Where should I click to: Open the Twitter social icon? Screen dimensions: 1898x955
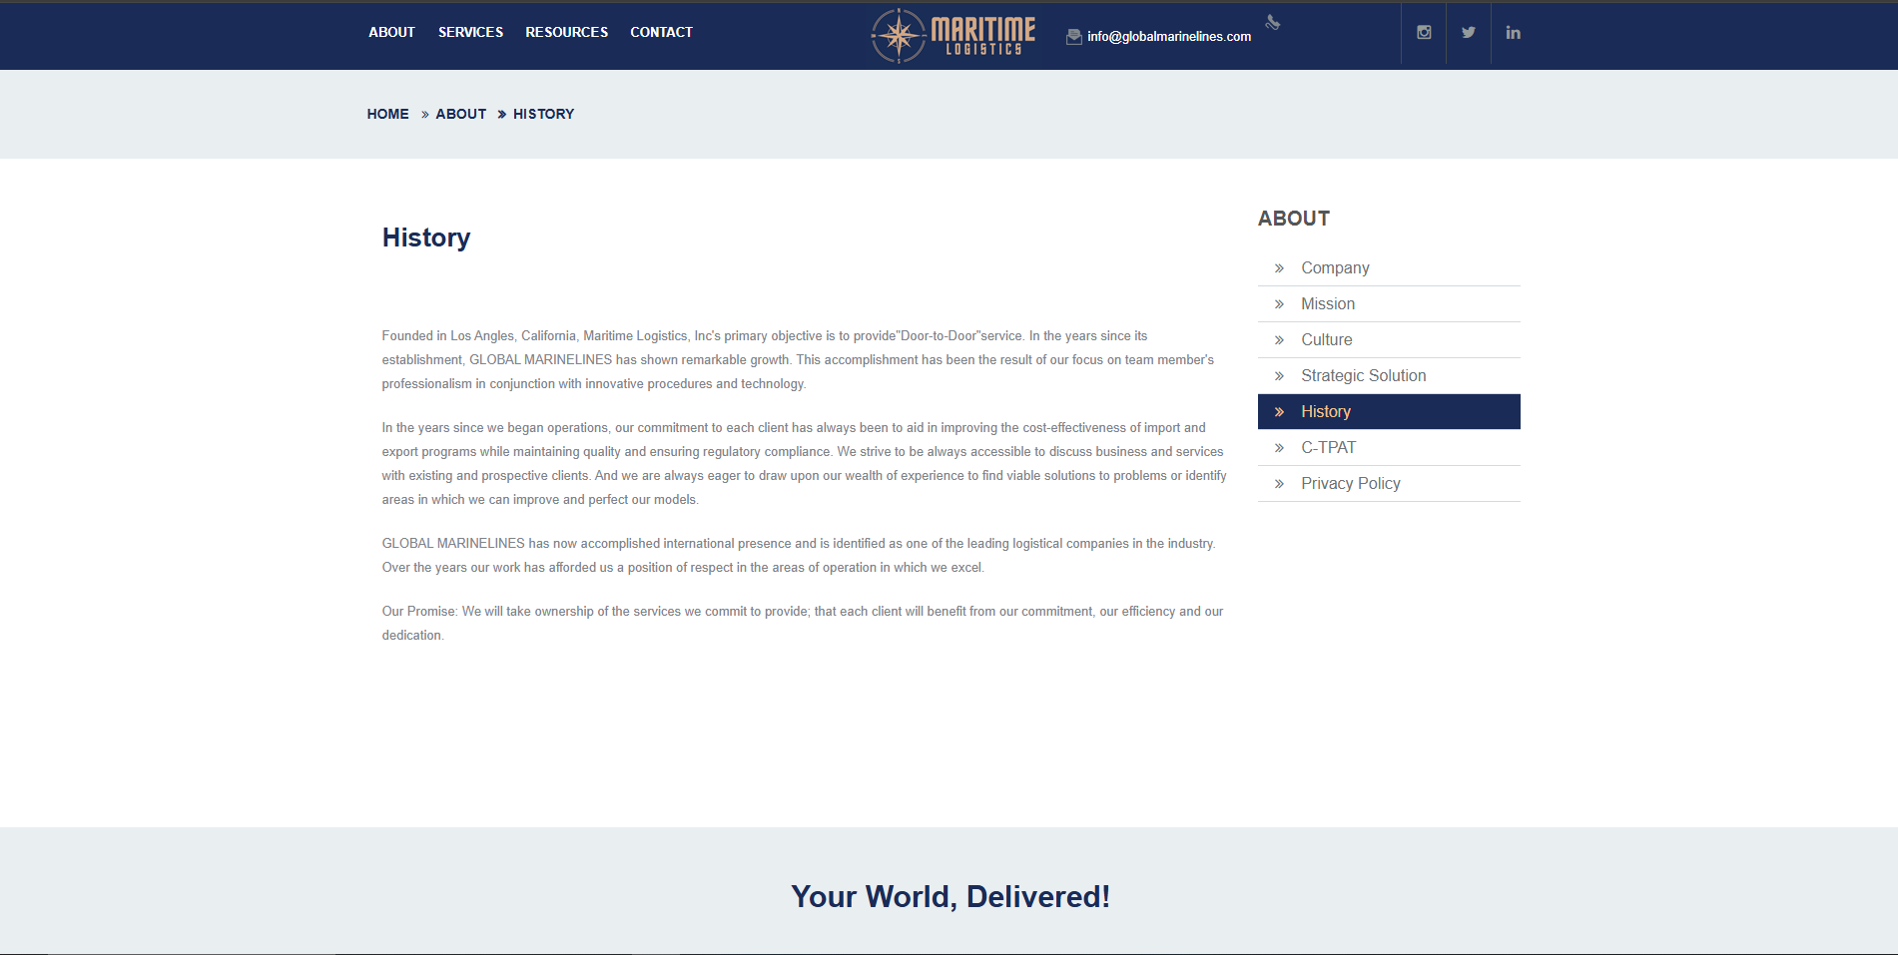pos(1469,33)
